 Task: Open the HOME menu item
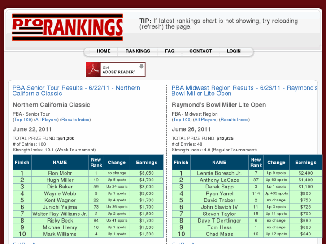point(104,51)
